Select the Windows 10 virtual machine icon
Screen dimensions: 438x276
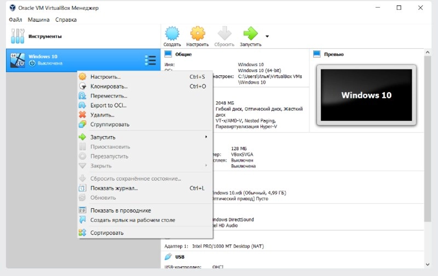(18, 60)
